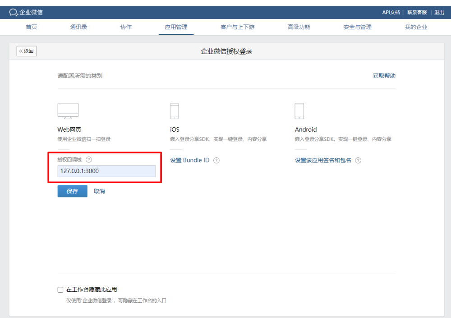Open help icon next to 设置 Bundle ID
The image size is (451, 318).
(x=216, y=160)
